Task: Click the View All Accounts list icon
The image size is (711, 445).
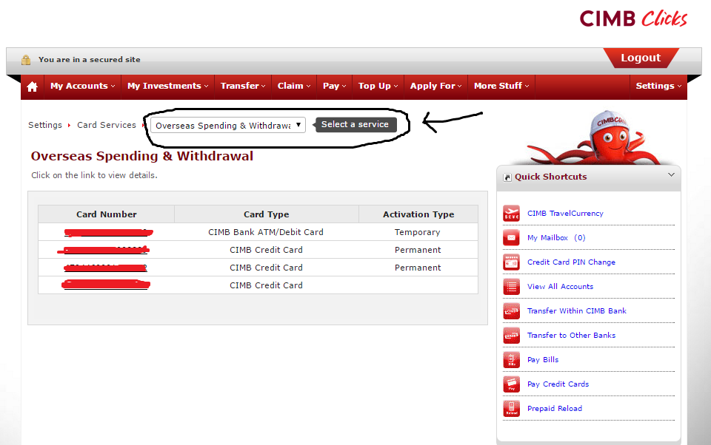Action: pyautogui.click(x=512, y=287)
